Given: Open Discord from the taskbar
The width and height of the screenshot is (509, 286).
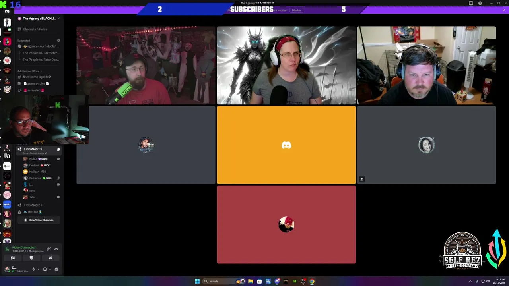Looking at the screenshot, I should pyautogui.click(x=277, y=281).
